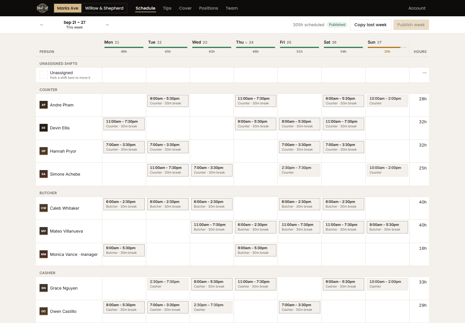Open the Cover tab
Image resolution: width=465 pixels, height=323 pixels.
(185, 8)
